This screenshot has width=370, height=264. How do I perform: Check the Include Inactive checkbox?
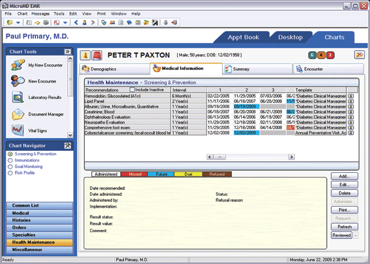tap(132, 89)
